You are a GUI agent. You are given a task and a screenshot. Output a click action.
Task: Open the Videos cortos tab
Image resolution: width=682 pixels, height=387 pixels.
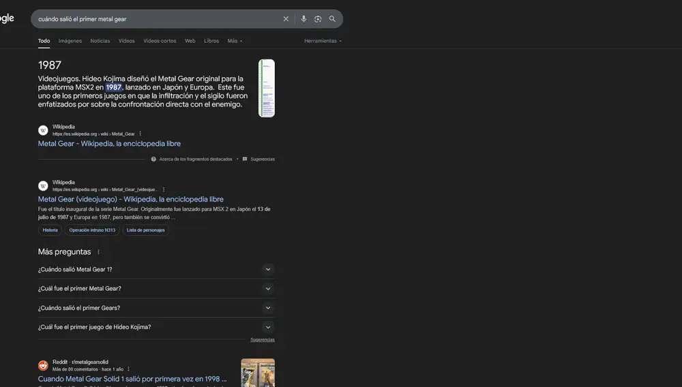(x=160, y=41)
